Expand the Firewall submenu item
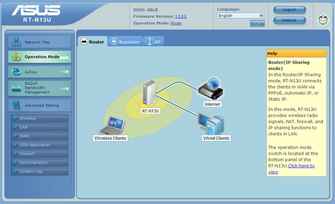Image resolution: width=335 pixels, height=204 pixels. tap(40, 154)
